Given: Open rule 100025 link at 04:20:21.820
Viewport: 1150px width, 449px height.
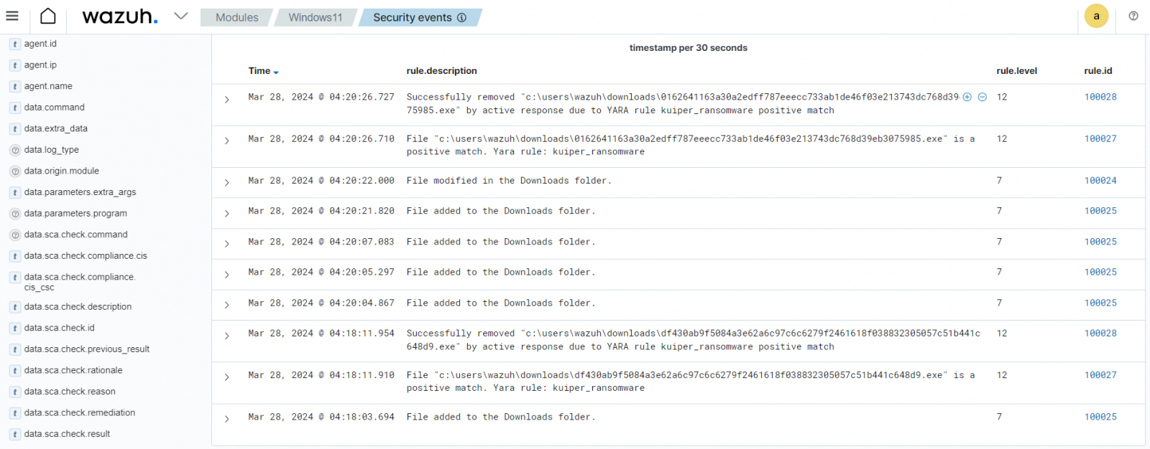Looking at the screenshot, I should point(1100,211).
